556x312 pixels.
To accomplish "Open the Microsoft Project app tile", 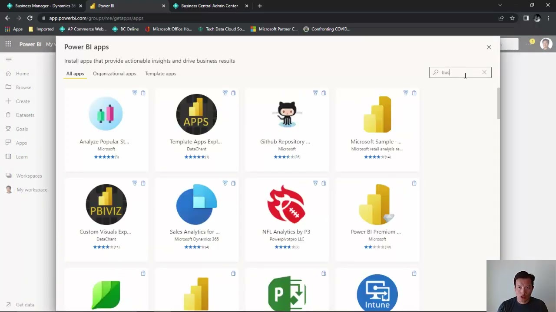I will pos(287,289).
